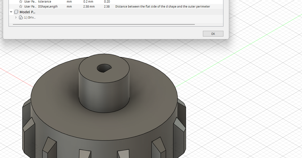This screenshot has width=302, height=158.
Task: Click the tolerance parameter name
Action: click(x=45, y=2)
